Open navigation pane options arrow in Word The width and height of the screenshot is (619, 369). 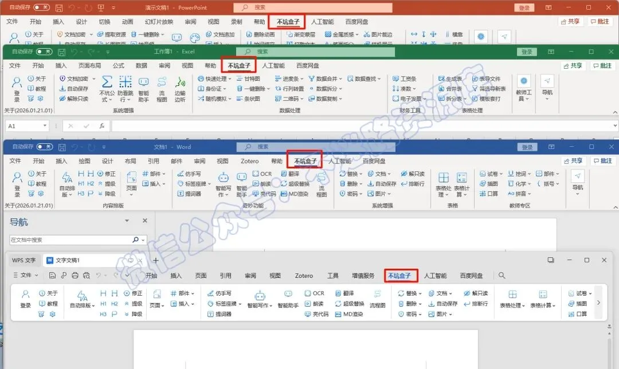pyautogui.click(x=127, y=221)
